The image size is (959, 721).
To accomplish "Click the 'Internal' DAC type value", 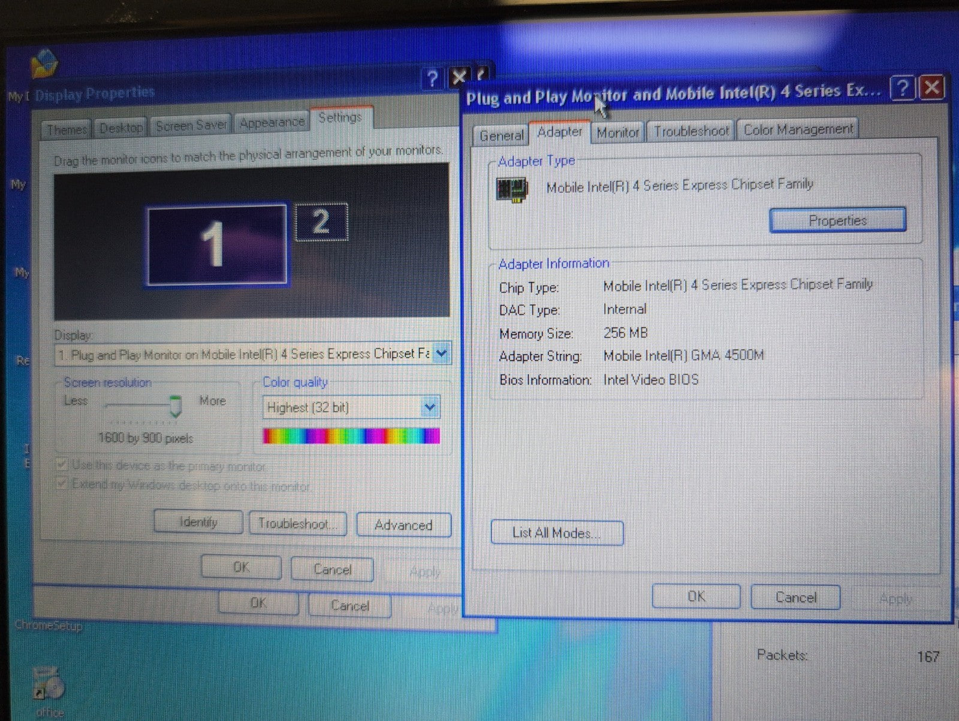I will [x=625, y=309].
